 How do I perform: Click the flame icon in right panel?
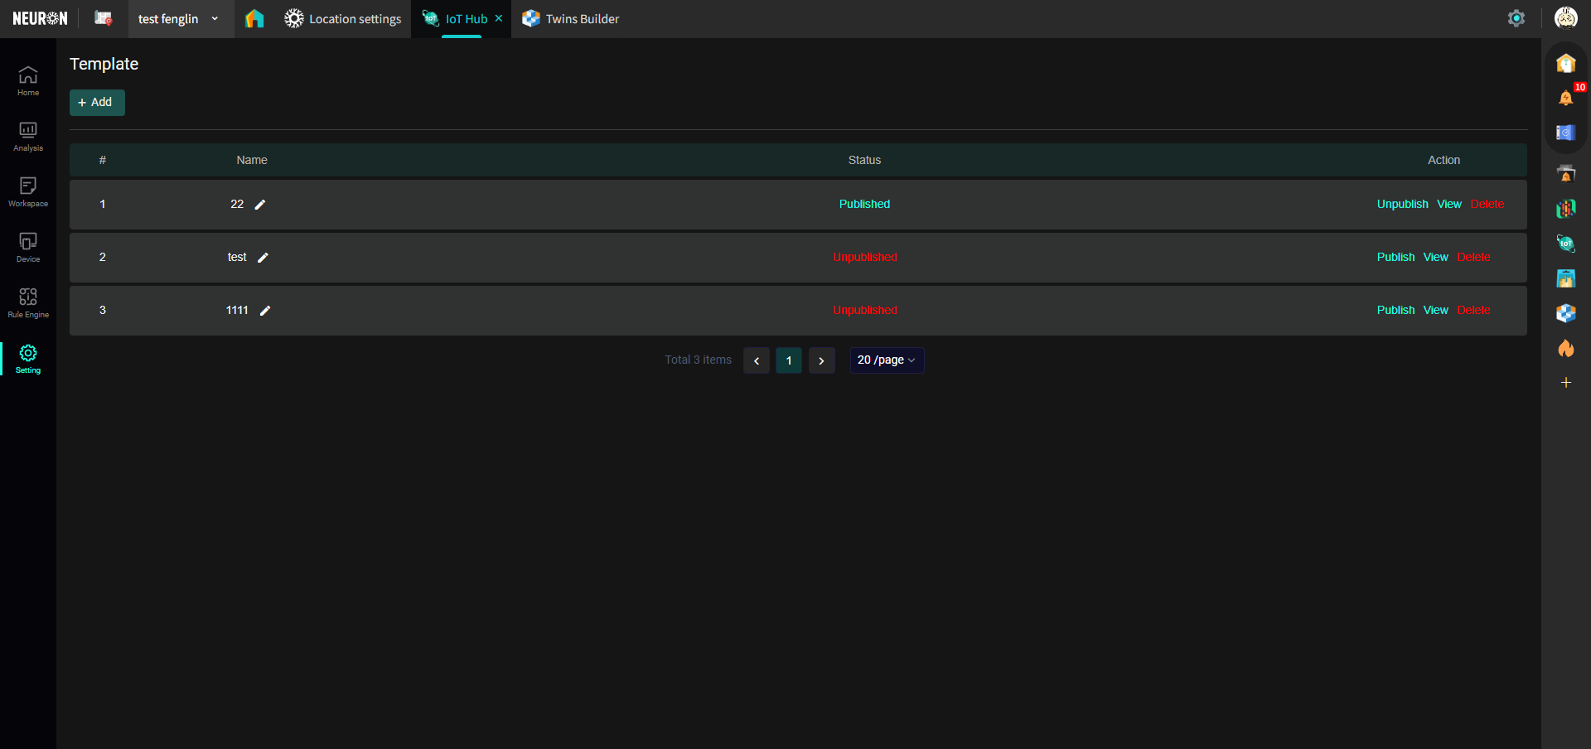(1565, 349)
